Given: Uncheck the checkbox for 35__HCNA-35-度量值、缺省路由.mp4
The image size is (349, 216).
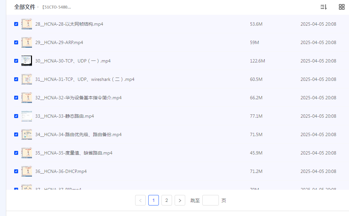Looking at the screenshot, I should point(16,153).
